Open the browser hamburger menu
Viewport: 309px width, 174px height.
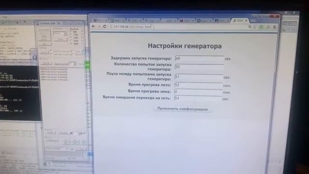[275, 27]
